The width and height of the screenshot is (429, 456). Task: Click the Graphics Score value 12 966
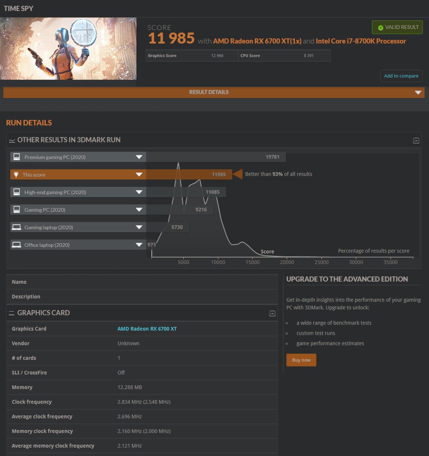click(217, 55)
